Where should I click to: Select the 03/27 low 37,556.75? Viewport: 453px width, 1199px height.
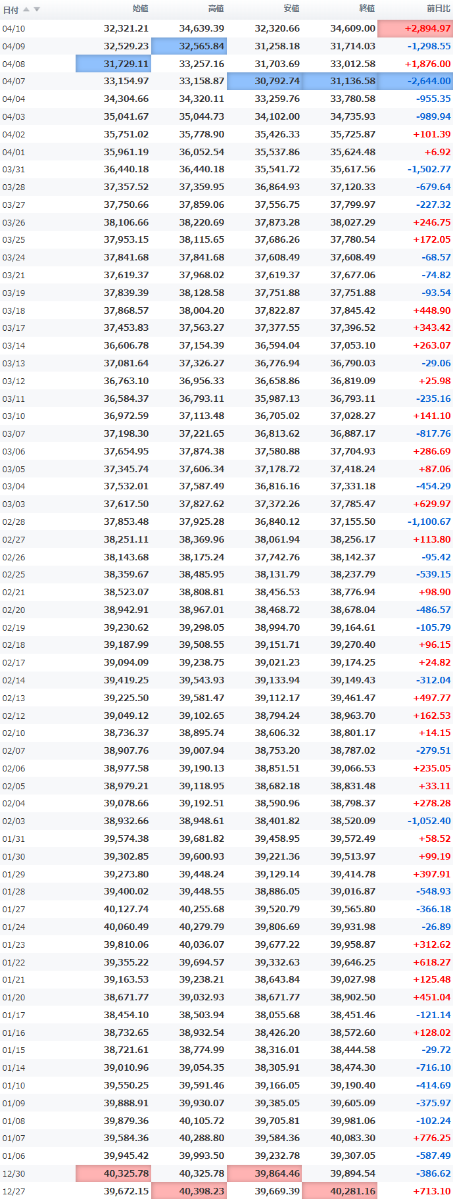point(277,205)
